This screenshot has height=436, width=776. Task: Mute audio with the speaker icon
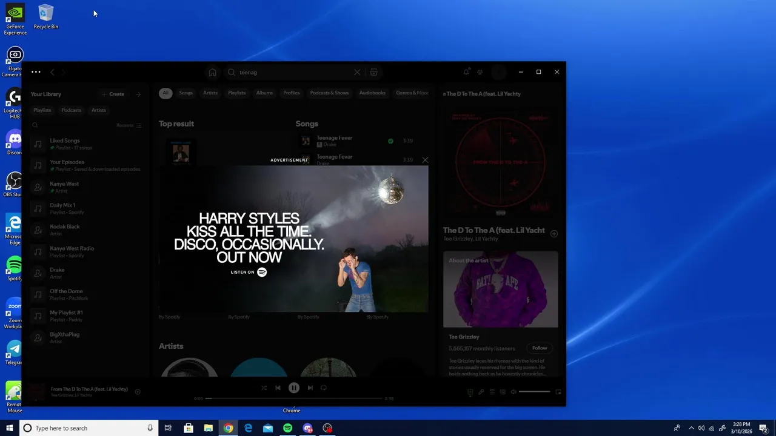pos(513,392)
